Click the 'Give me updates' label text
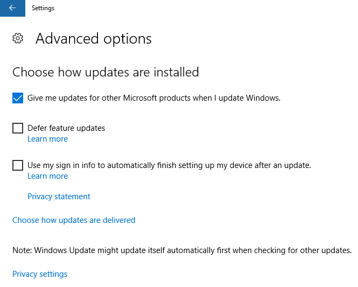This screenshot has width=358, height=287. point(154,98)
